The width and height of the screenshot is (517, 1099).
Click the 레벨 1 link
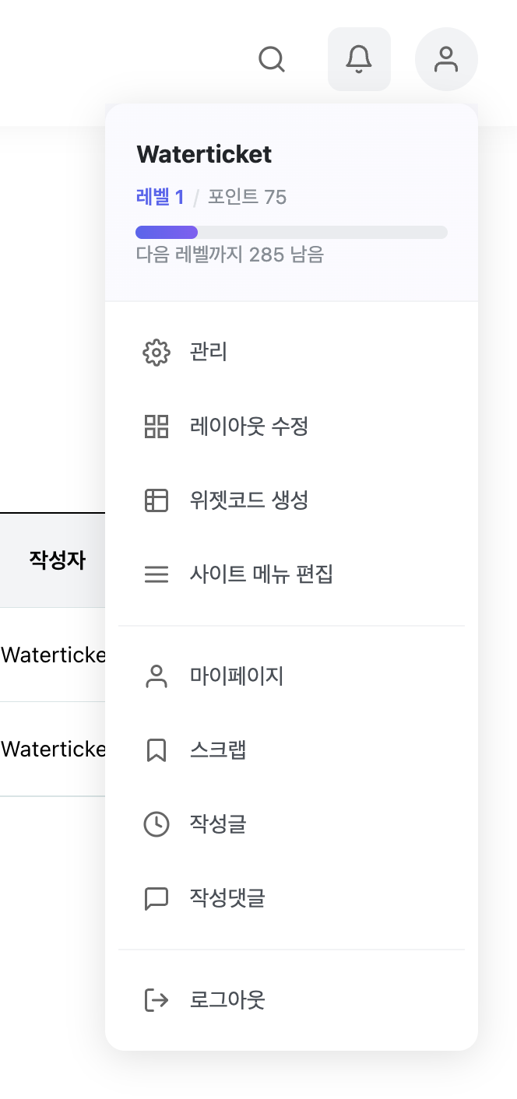160,197
